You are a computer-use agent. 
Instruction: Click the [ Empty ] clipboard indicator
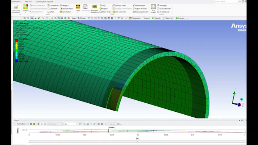coord(146,18)
